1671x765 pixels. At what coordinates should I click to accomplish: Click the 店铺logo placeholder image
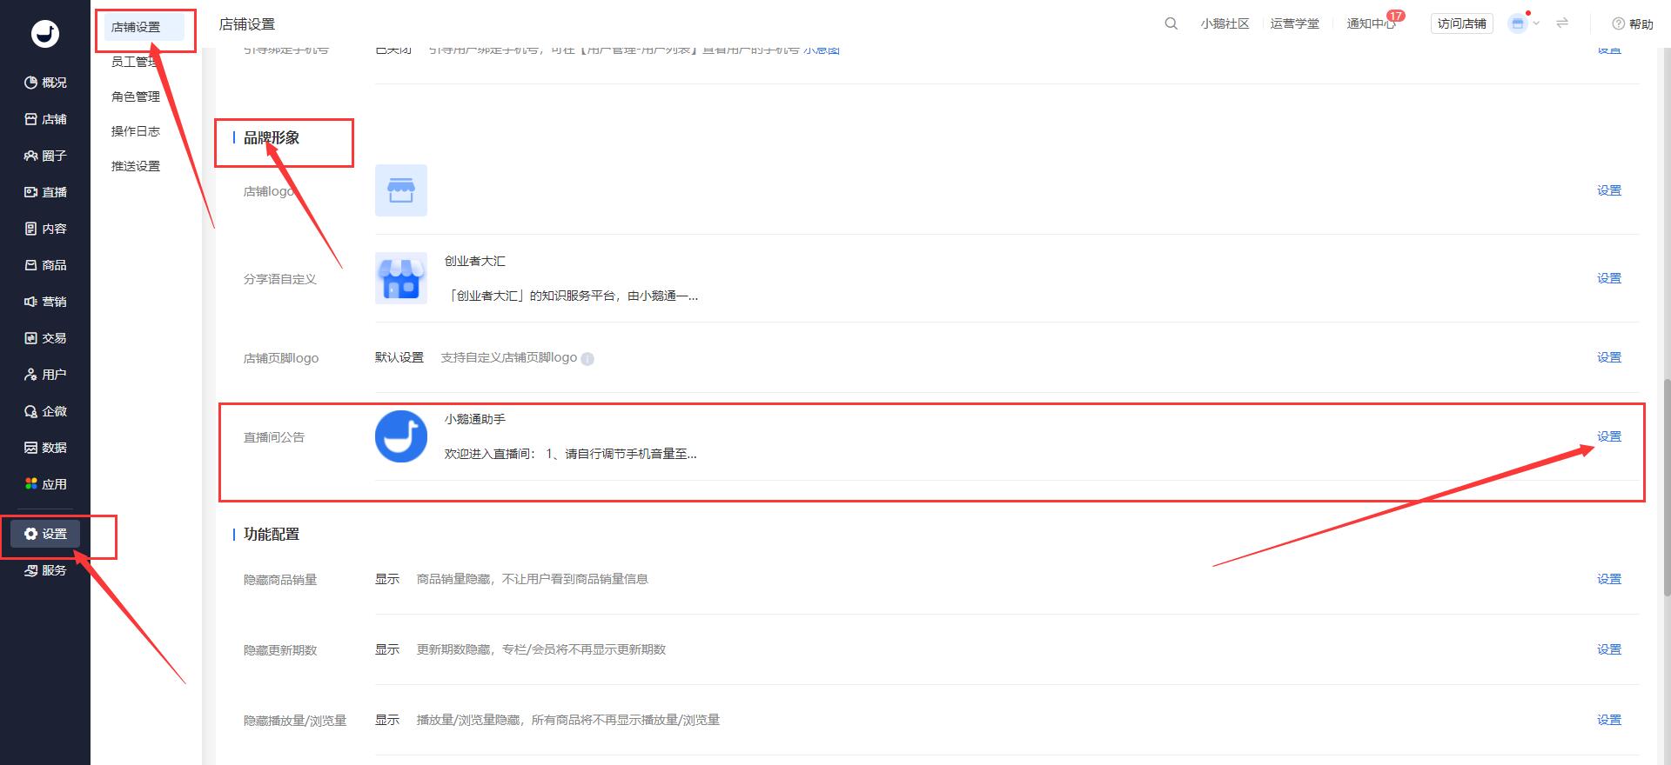(x=400, y=190)
